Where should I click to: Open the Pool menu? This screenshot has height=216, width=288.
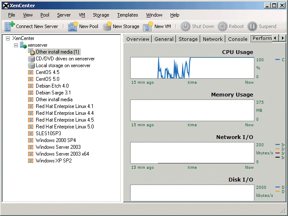[x=45, y=15]
